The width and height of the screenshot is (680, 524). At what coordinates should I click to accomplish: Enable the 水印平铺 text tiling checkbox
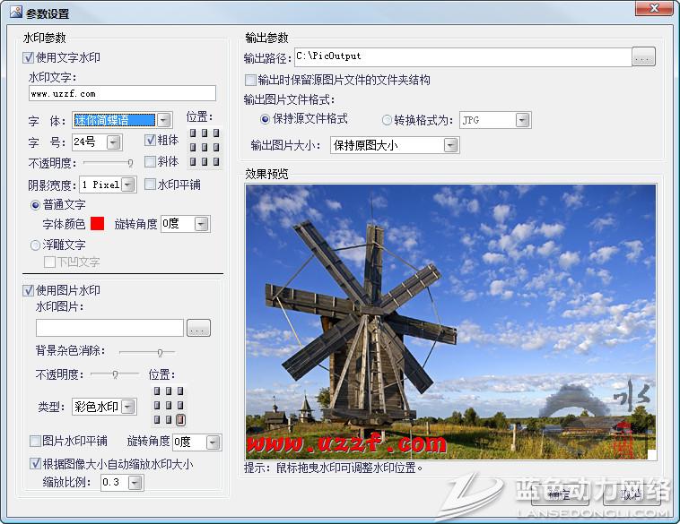[x=151, y=185]
